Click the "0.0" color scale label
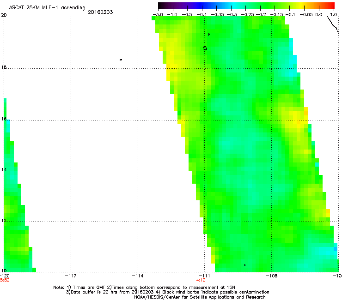This screenshot has width=342, height=300. 319,15
